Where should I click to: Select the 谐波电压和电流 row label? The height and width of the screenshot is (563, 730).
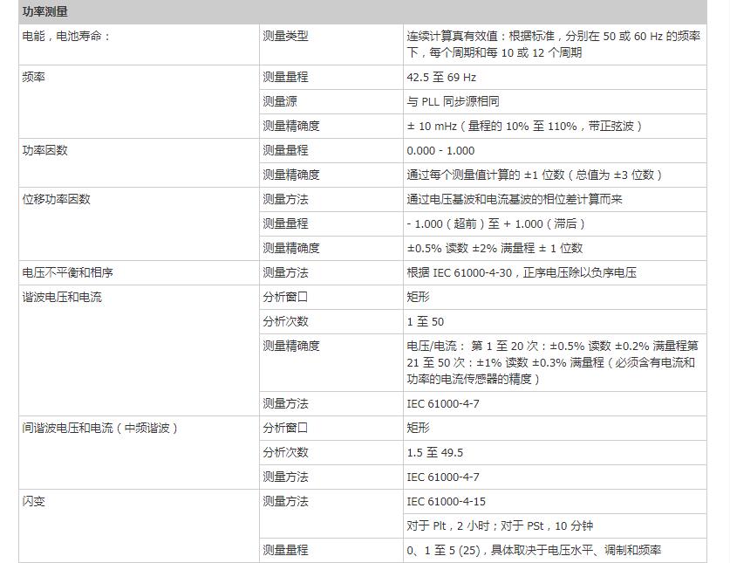coord(61,297)
